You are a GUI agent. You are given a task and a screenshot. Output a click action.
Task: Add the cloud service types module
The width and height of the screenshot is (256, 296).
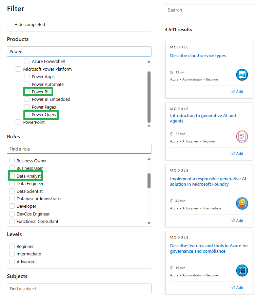point(237,92)
